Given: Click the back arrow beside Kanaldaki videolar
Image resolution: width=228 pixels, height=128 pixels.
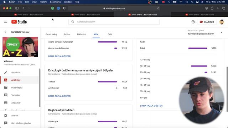Looking at the screenshot, I should pyautogui.click(x=6, y=32).
